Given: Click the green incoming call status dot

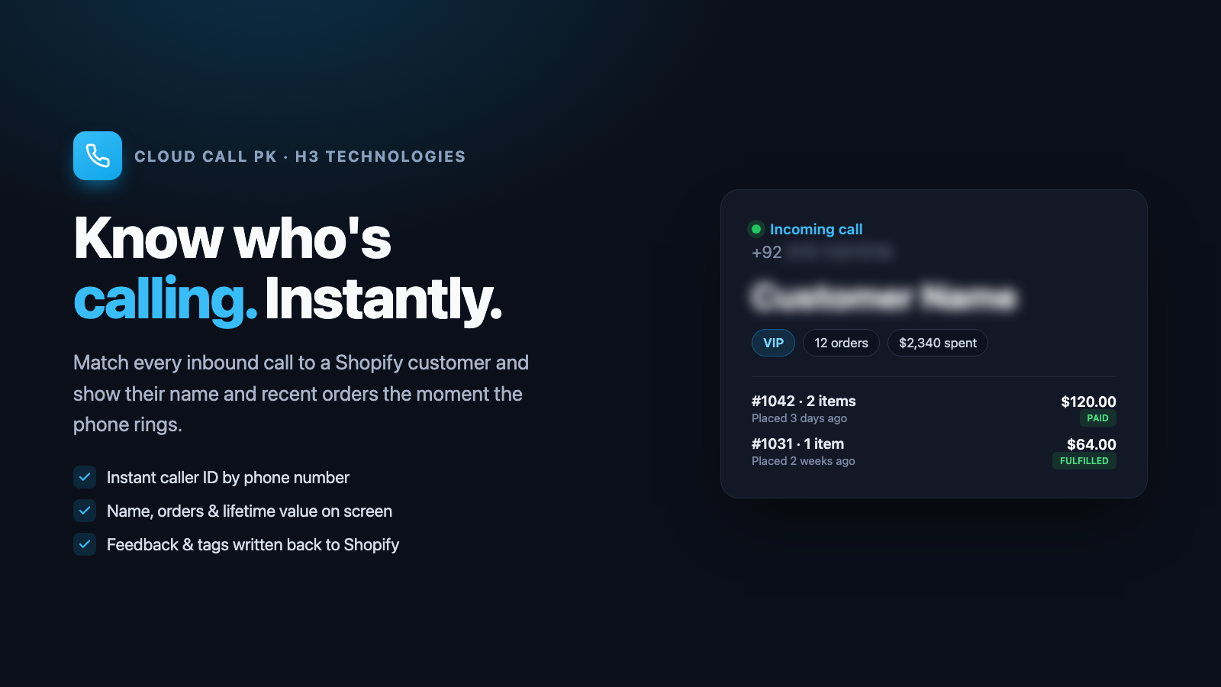Looking at the screenshot, I should pyautogui.click(x=756, y=229).
